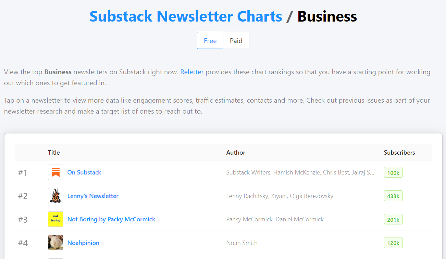
Task: Click the Author column header
Action: tap(236, 152)
